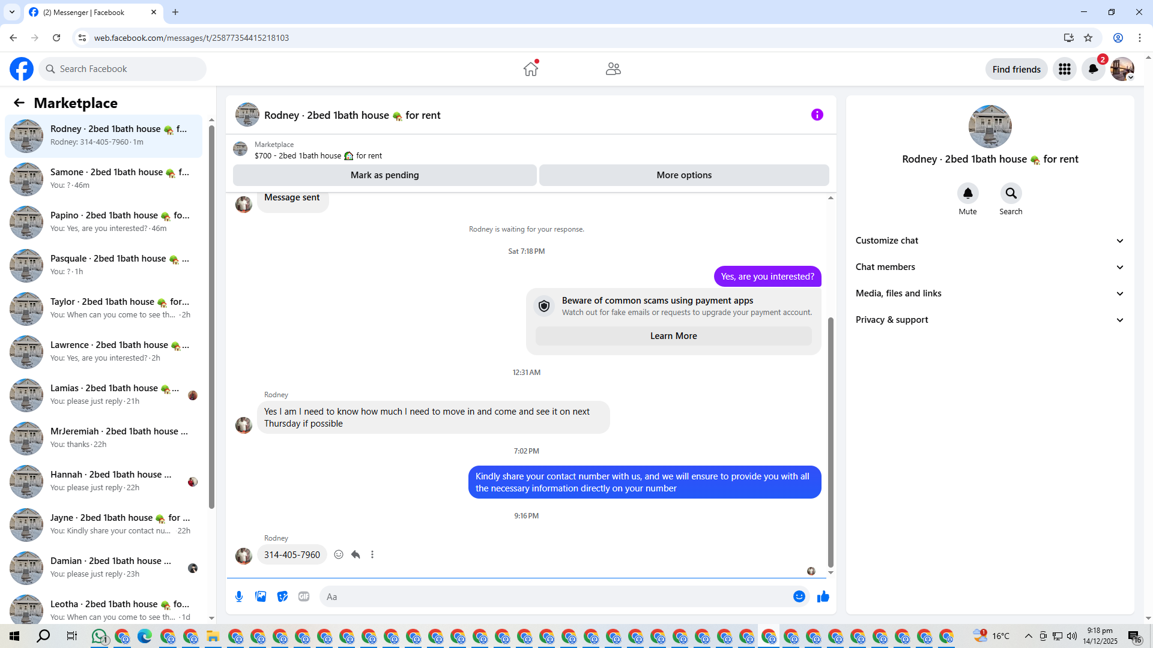This screenshot has width=1153, height=648.
Task: React to Rodney's phone number message
Action: point(339,554)
